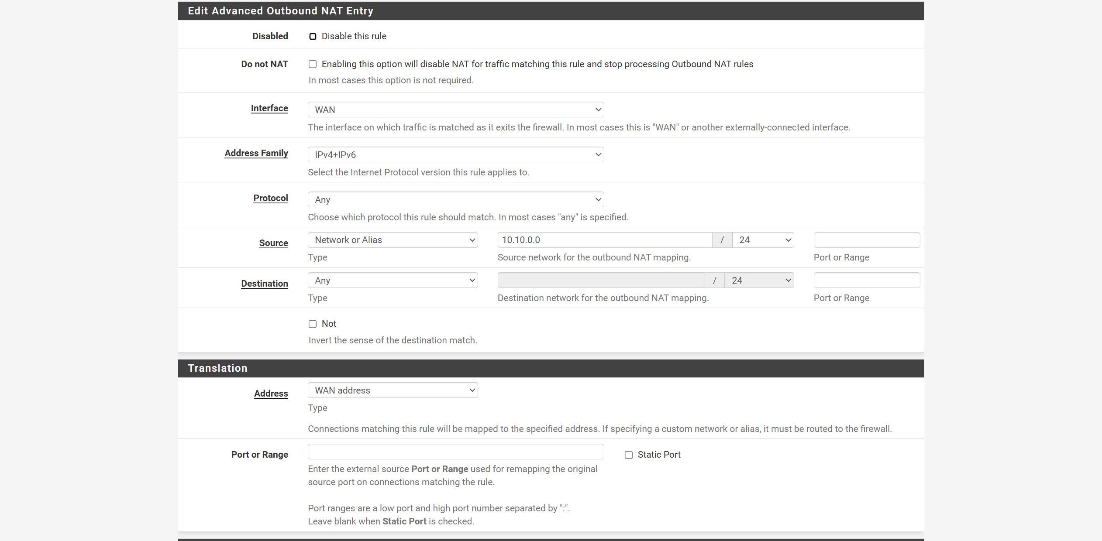The width and height of the screenshot is (1102, 541).
Task: Click the Translation section header
Action: click(x=551, y=368)
